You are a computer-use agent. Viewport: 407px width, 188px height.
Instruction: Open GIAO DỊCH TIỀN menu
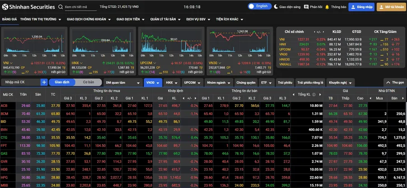131,19
